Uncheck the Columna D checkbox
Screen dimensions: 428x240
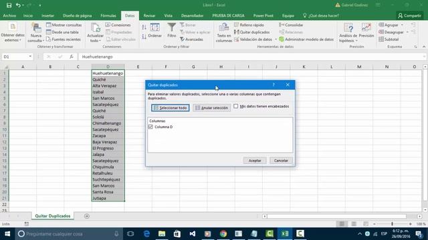click(x=150, y=127)
